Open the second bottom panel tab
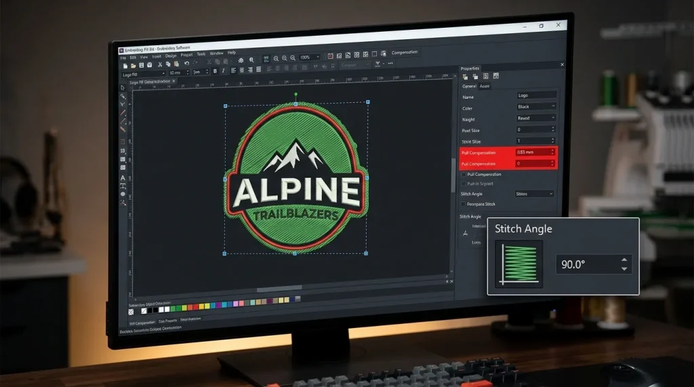The image size is (694, 387). [168, 321]
